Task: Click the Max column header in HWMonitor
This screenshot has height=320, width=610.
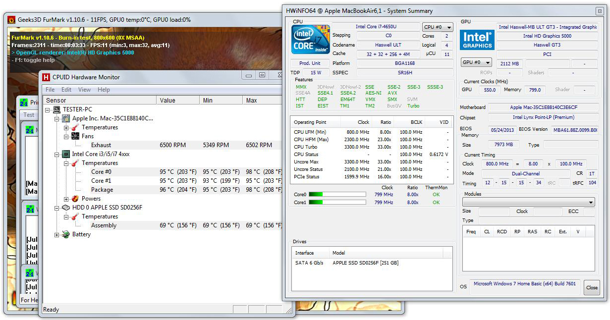Action: click(x=262, y=100)
